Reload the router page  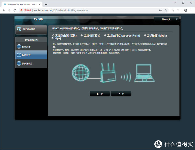(x=15, y=10)
